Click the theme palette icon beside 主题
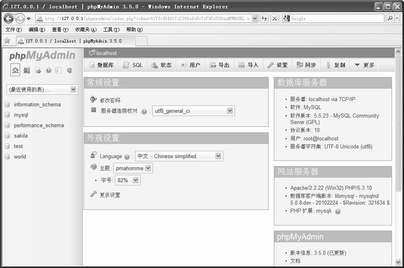This screenshot has width=404, height=268. click(x=94, y=167)
